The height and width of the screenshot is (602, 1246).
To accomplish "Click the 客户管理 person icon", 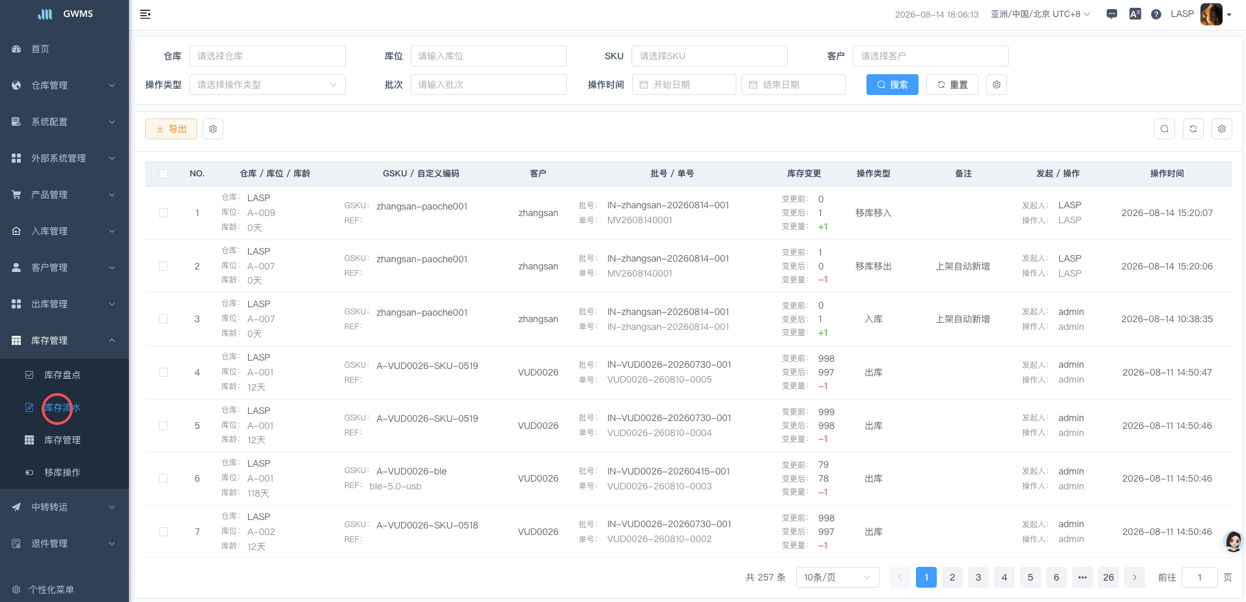I will 16,267.
